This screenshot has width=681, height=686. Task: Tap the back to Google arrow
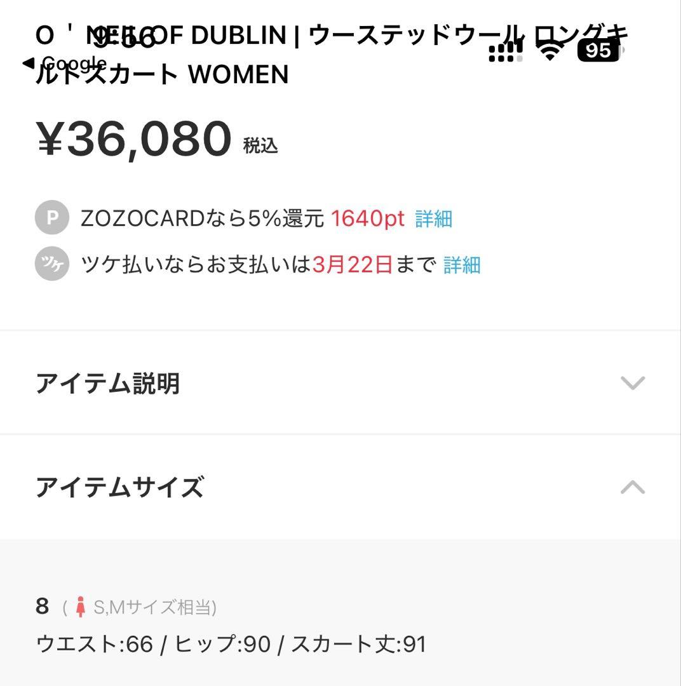[x=29, y=63]
